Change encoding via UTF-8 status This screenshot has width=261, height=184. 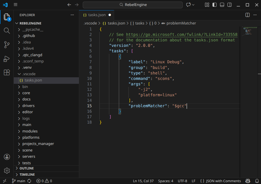pyautogui.click(x=182, y=181)
